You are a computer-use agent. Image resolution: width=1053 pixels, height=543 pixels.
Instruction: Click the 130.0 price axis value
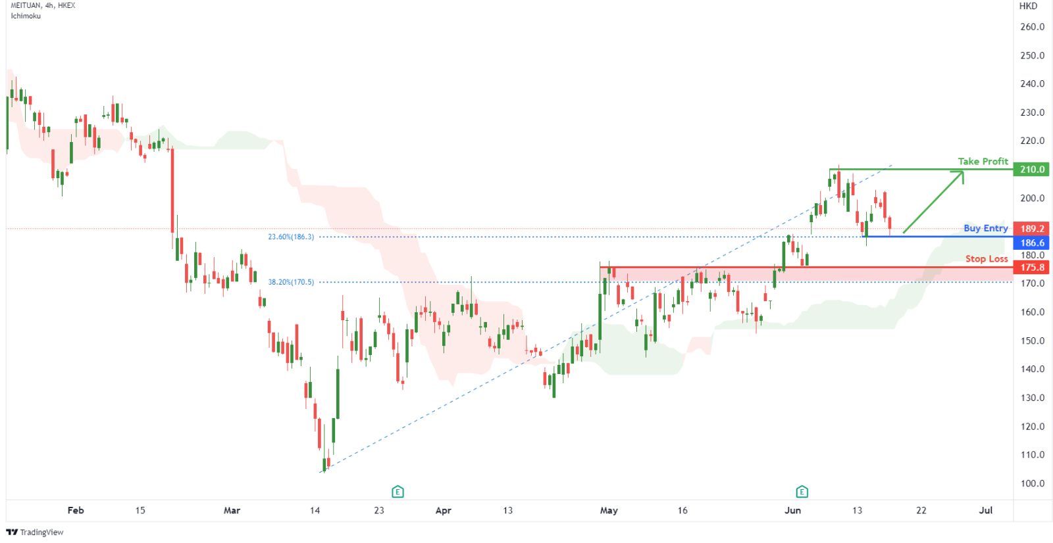(x=1032, y=398)
